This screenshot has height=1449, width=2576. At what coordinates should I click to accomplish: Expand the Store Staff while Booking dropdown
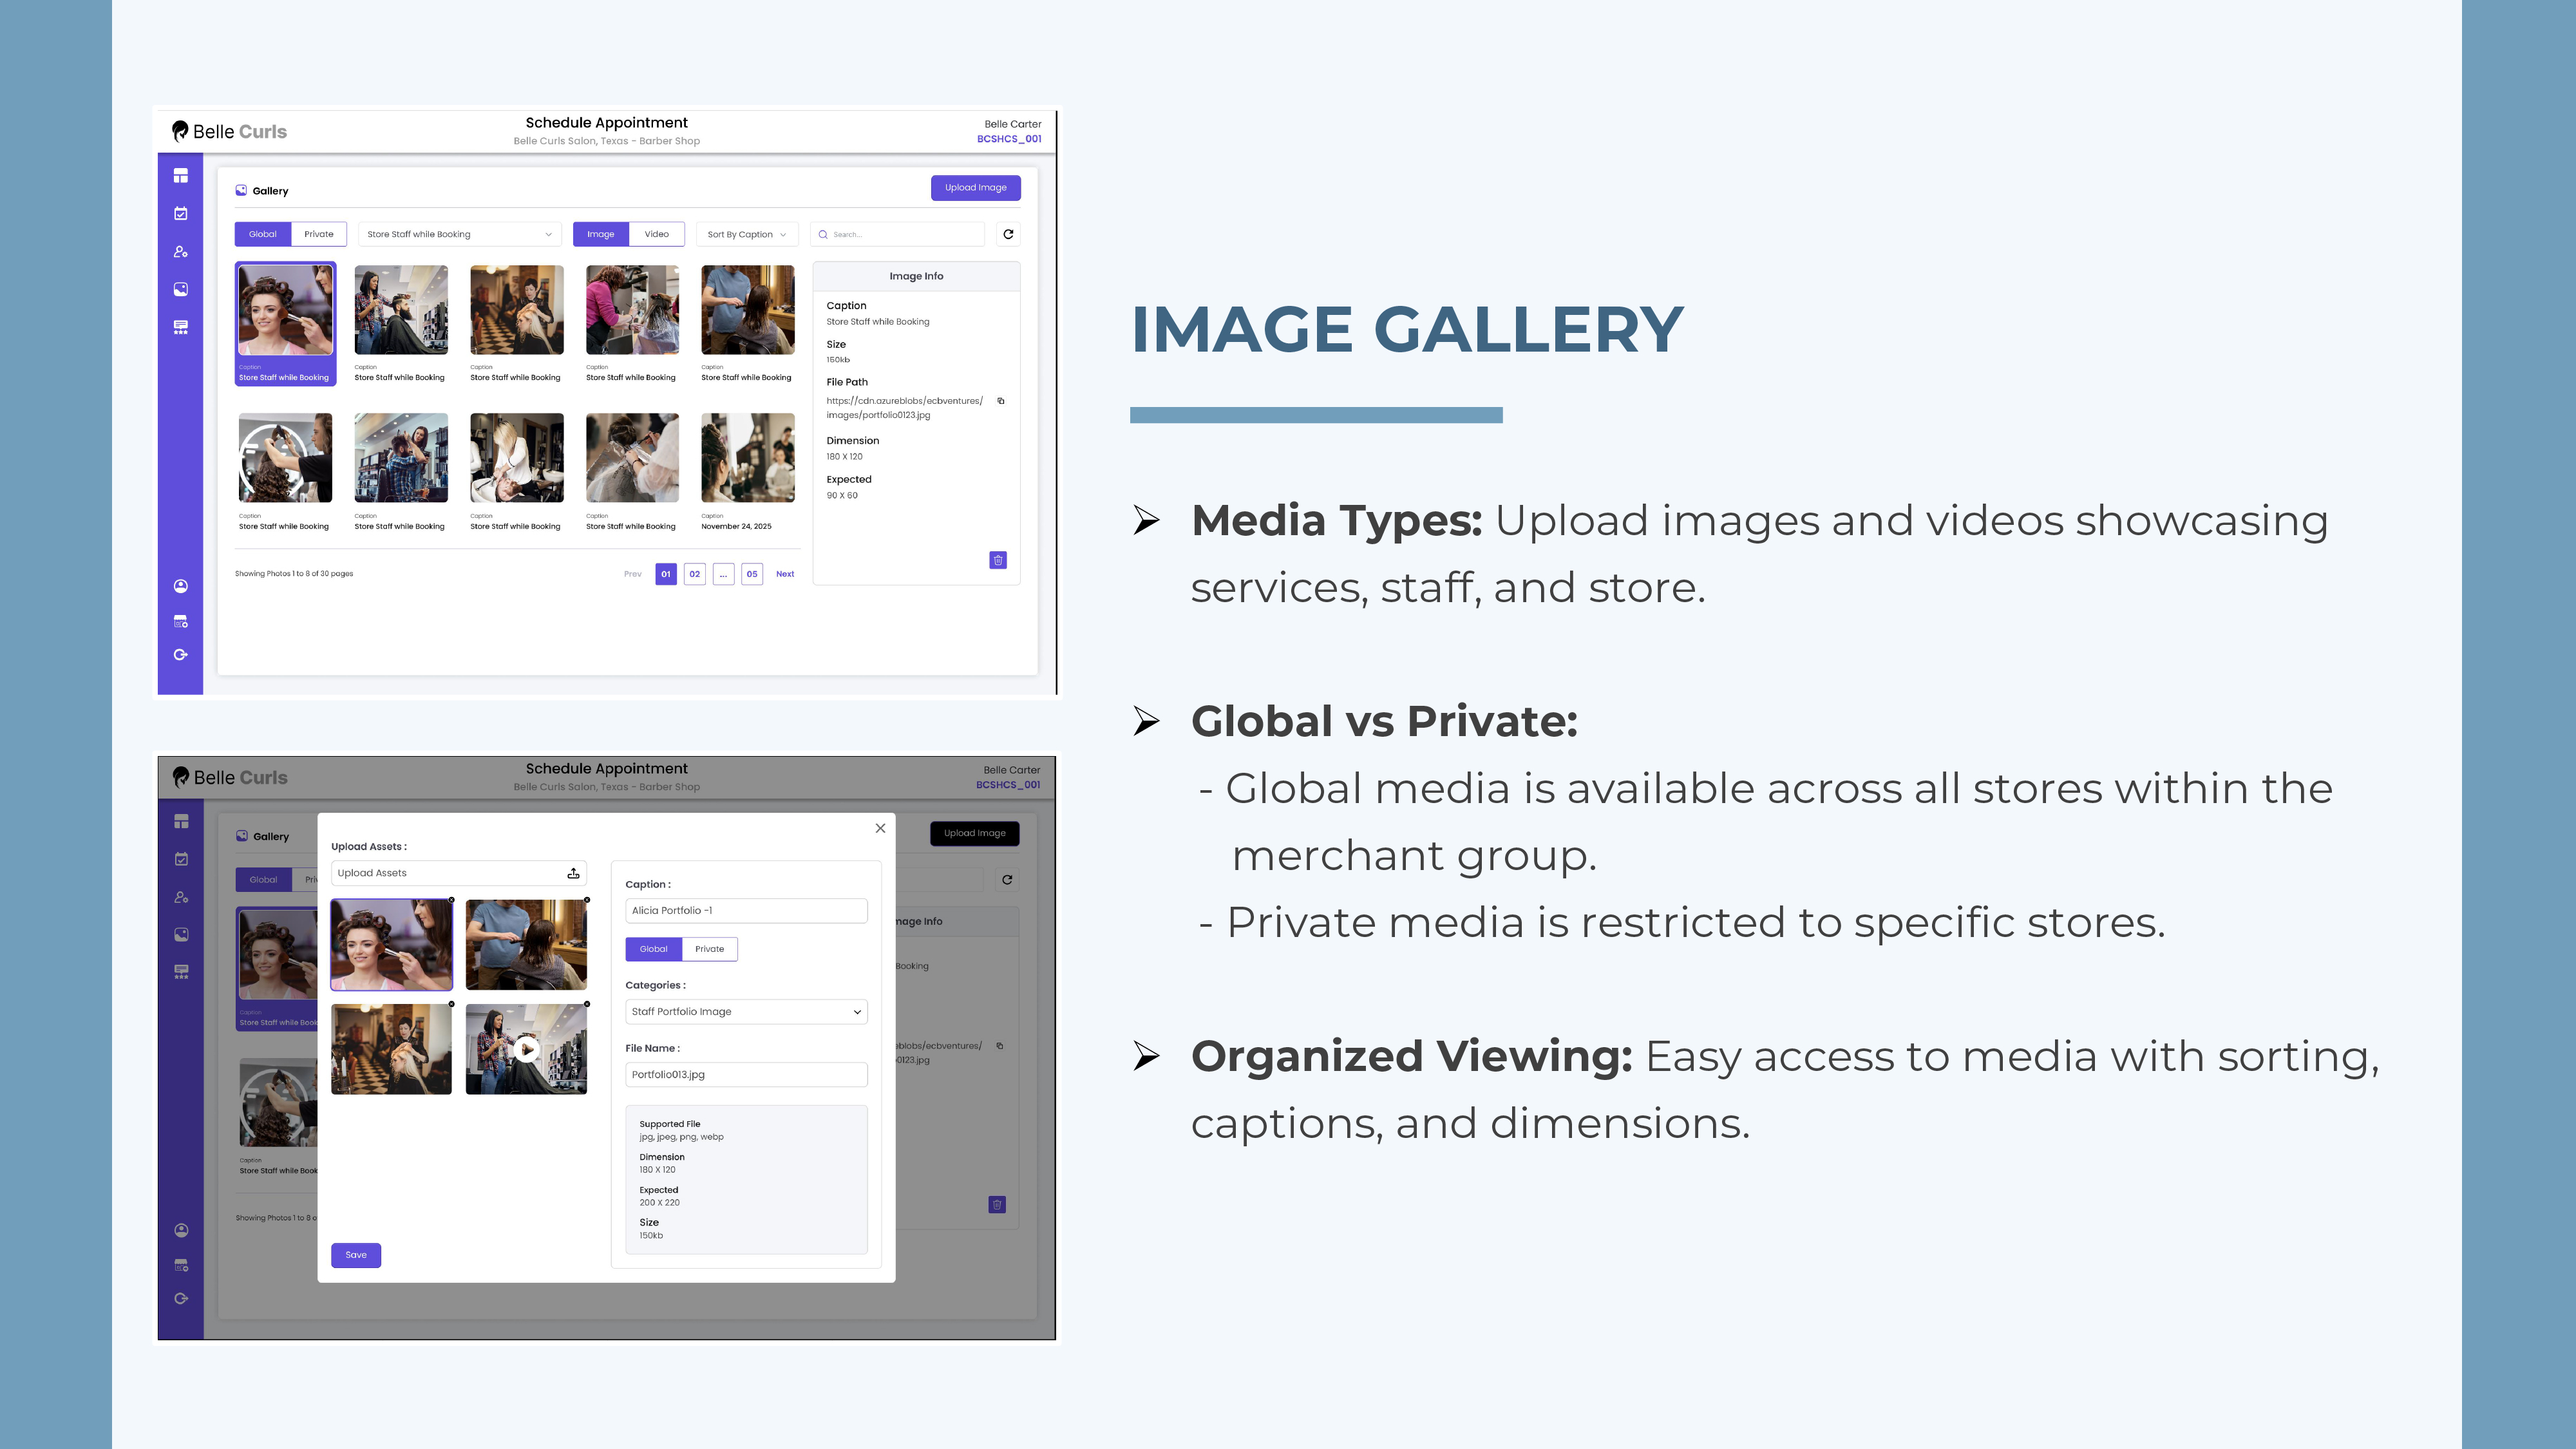click(458, 234)
